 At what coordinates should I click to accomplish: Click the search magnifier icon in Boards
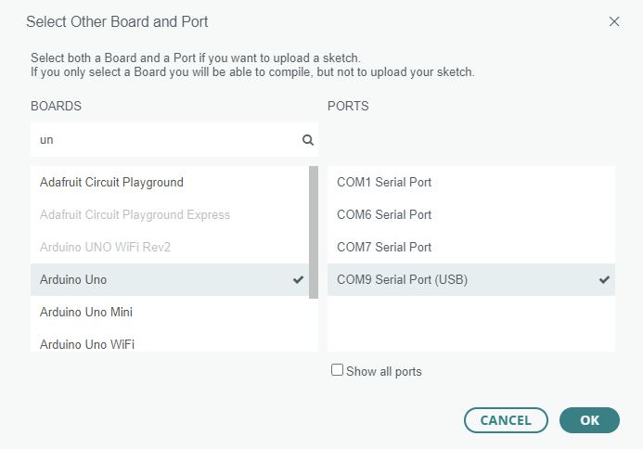(x=307, y=140)
